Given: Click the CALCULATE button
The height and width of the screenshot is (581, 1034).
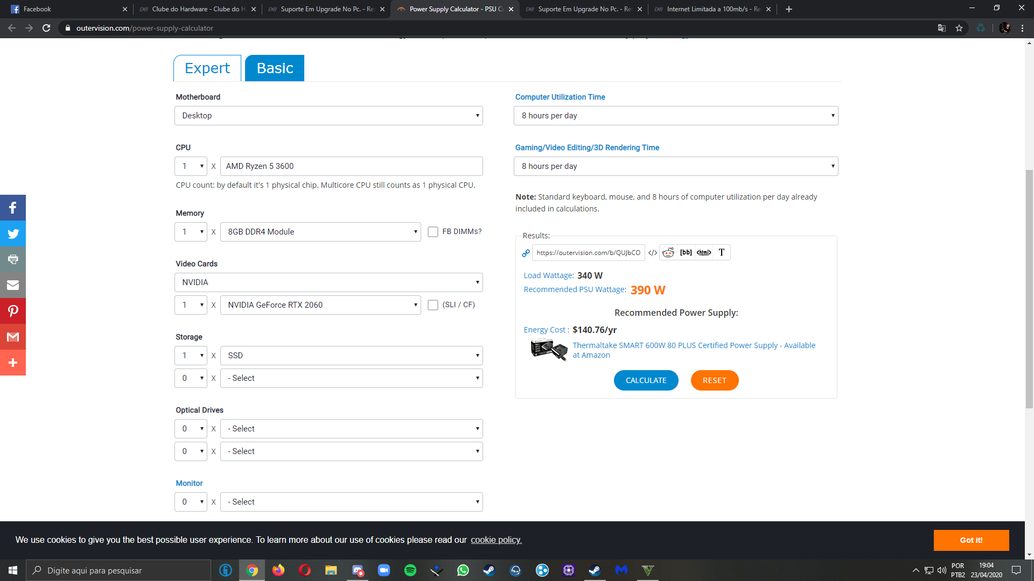Looking at the screenshot, I should click(x=646, y=380).
